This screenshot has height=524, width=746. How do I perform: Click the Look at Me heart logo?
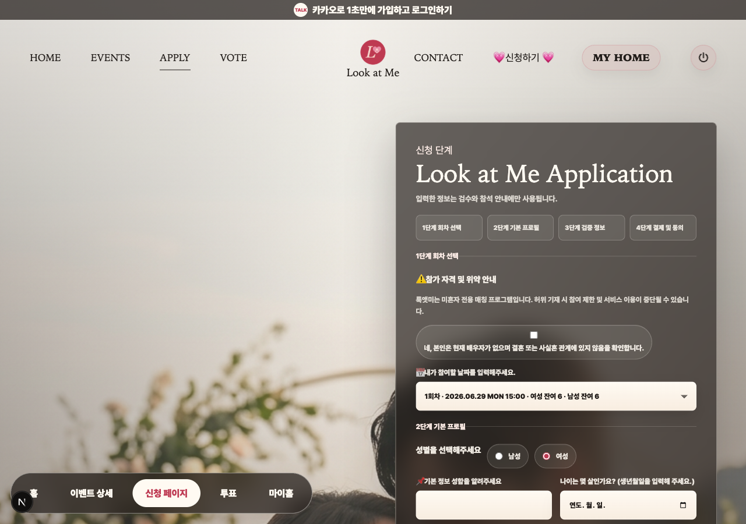[x=373, y=52]
